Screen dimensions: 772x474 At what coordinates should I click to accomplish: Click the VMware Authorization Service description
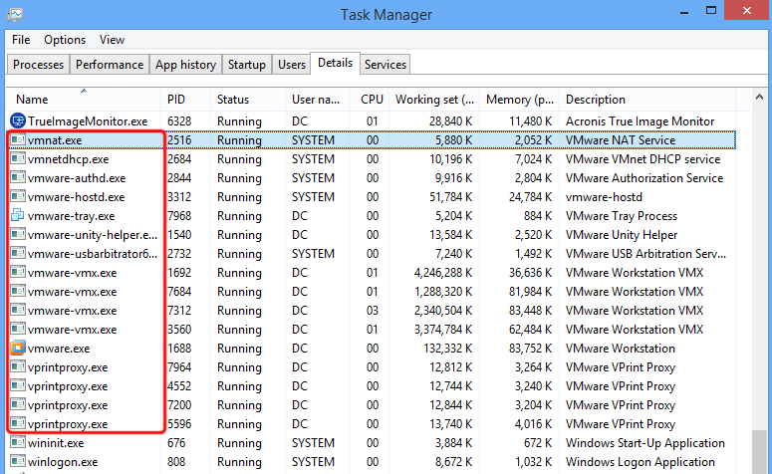(x=644, y=177)
